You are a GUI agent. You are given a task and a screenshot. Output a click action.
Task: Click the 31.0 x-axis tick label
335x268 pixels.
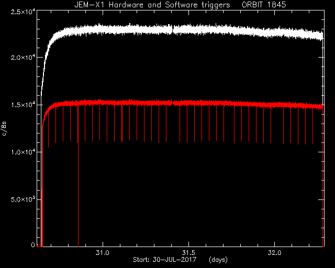(x=103, y=253)
